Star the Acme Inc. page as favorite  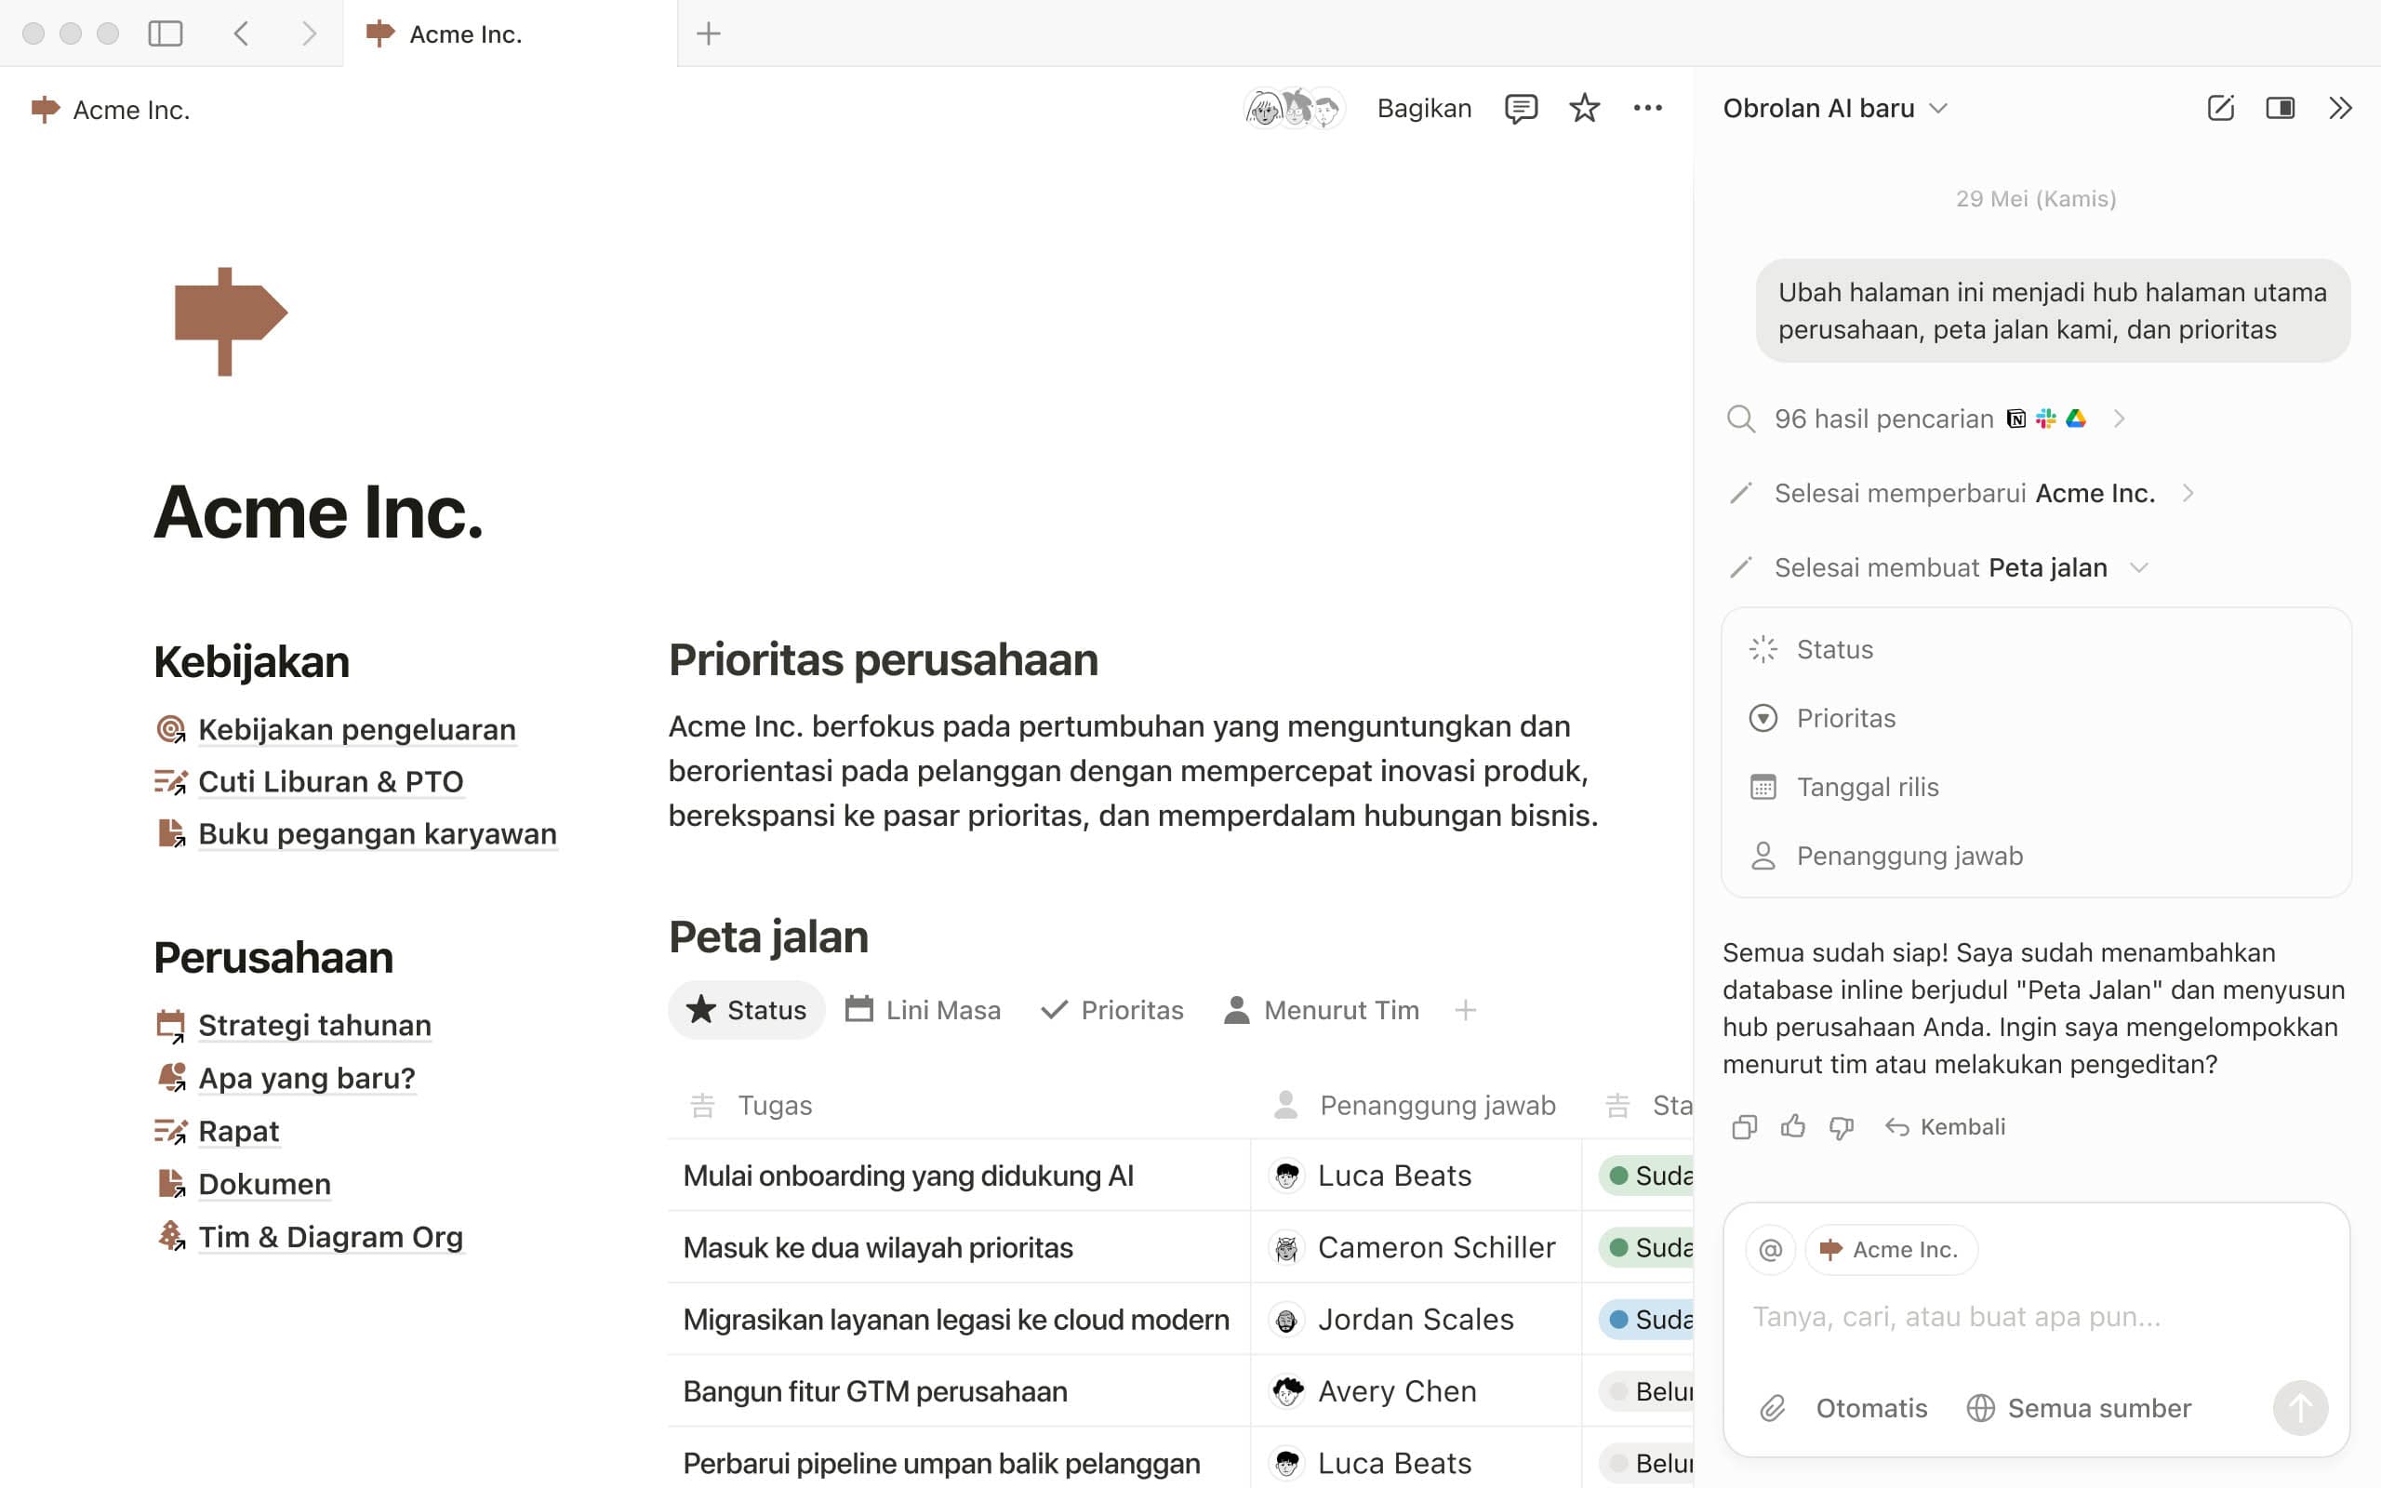(x=1584, y=108)
